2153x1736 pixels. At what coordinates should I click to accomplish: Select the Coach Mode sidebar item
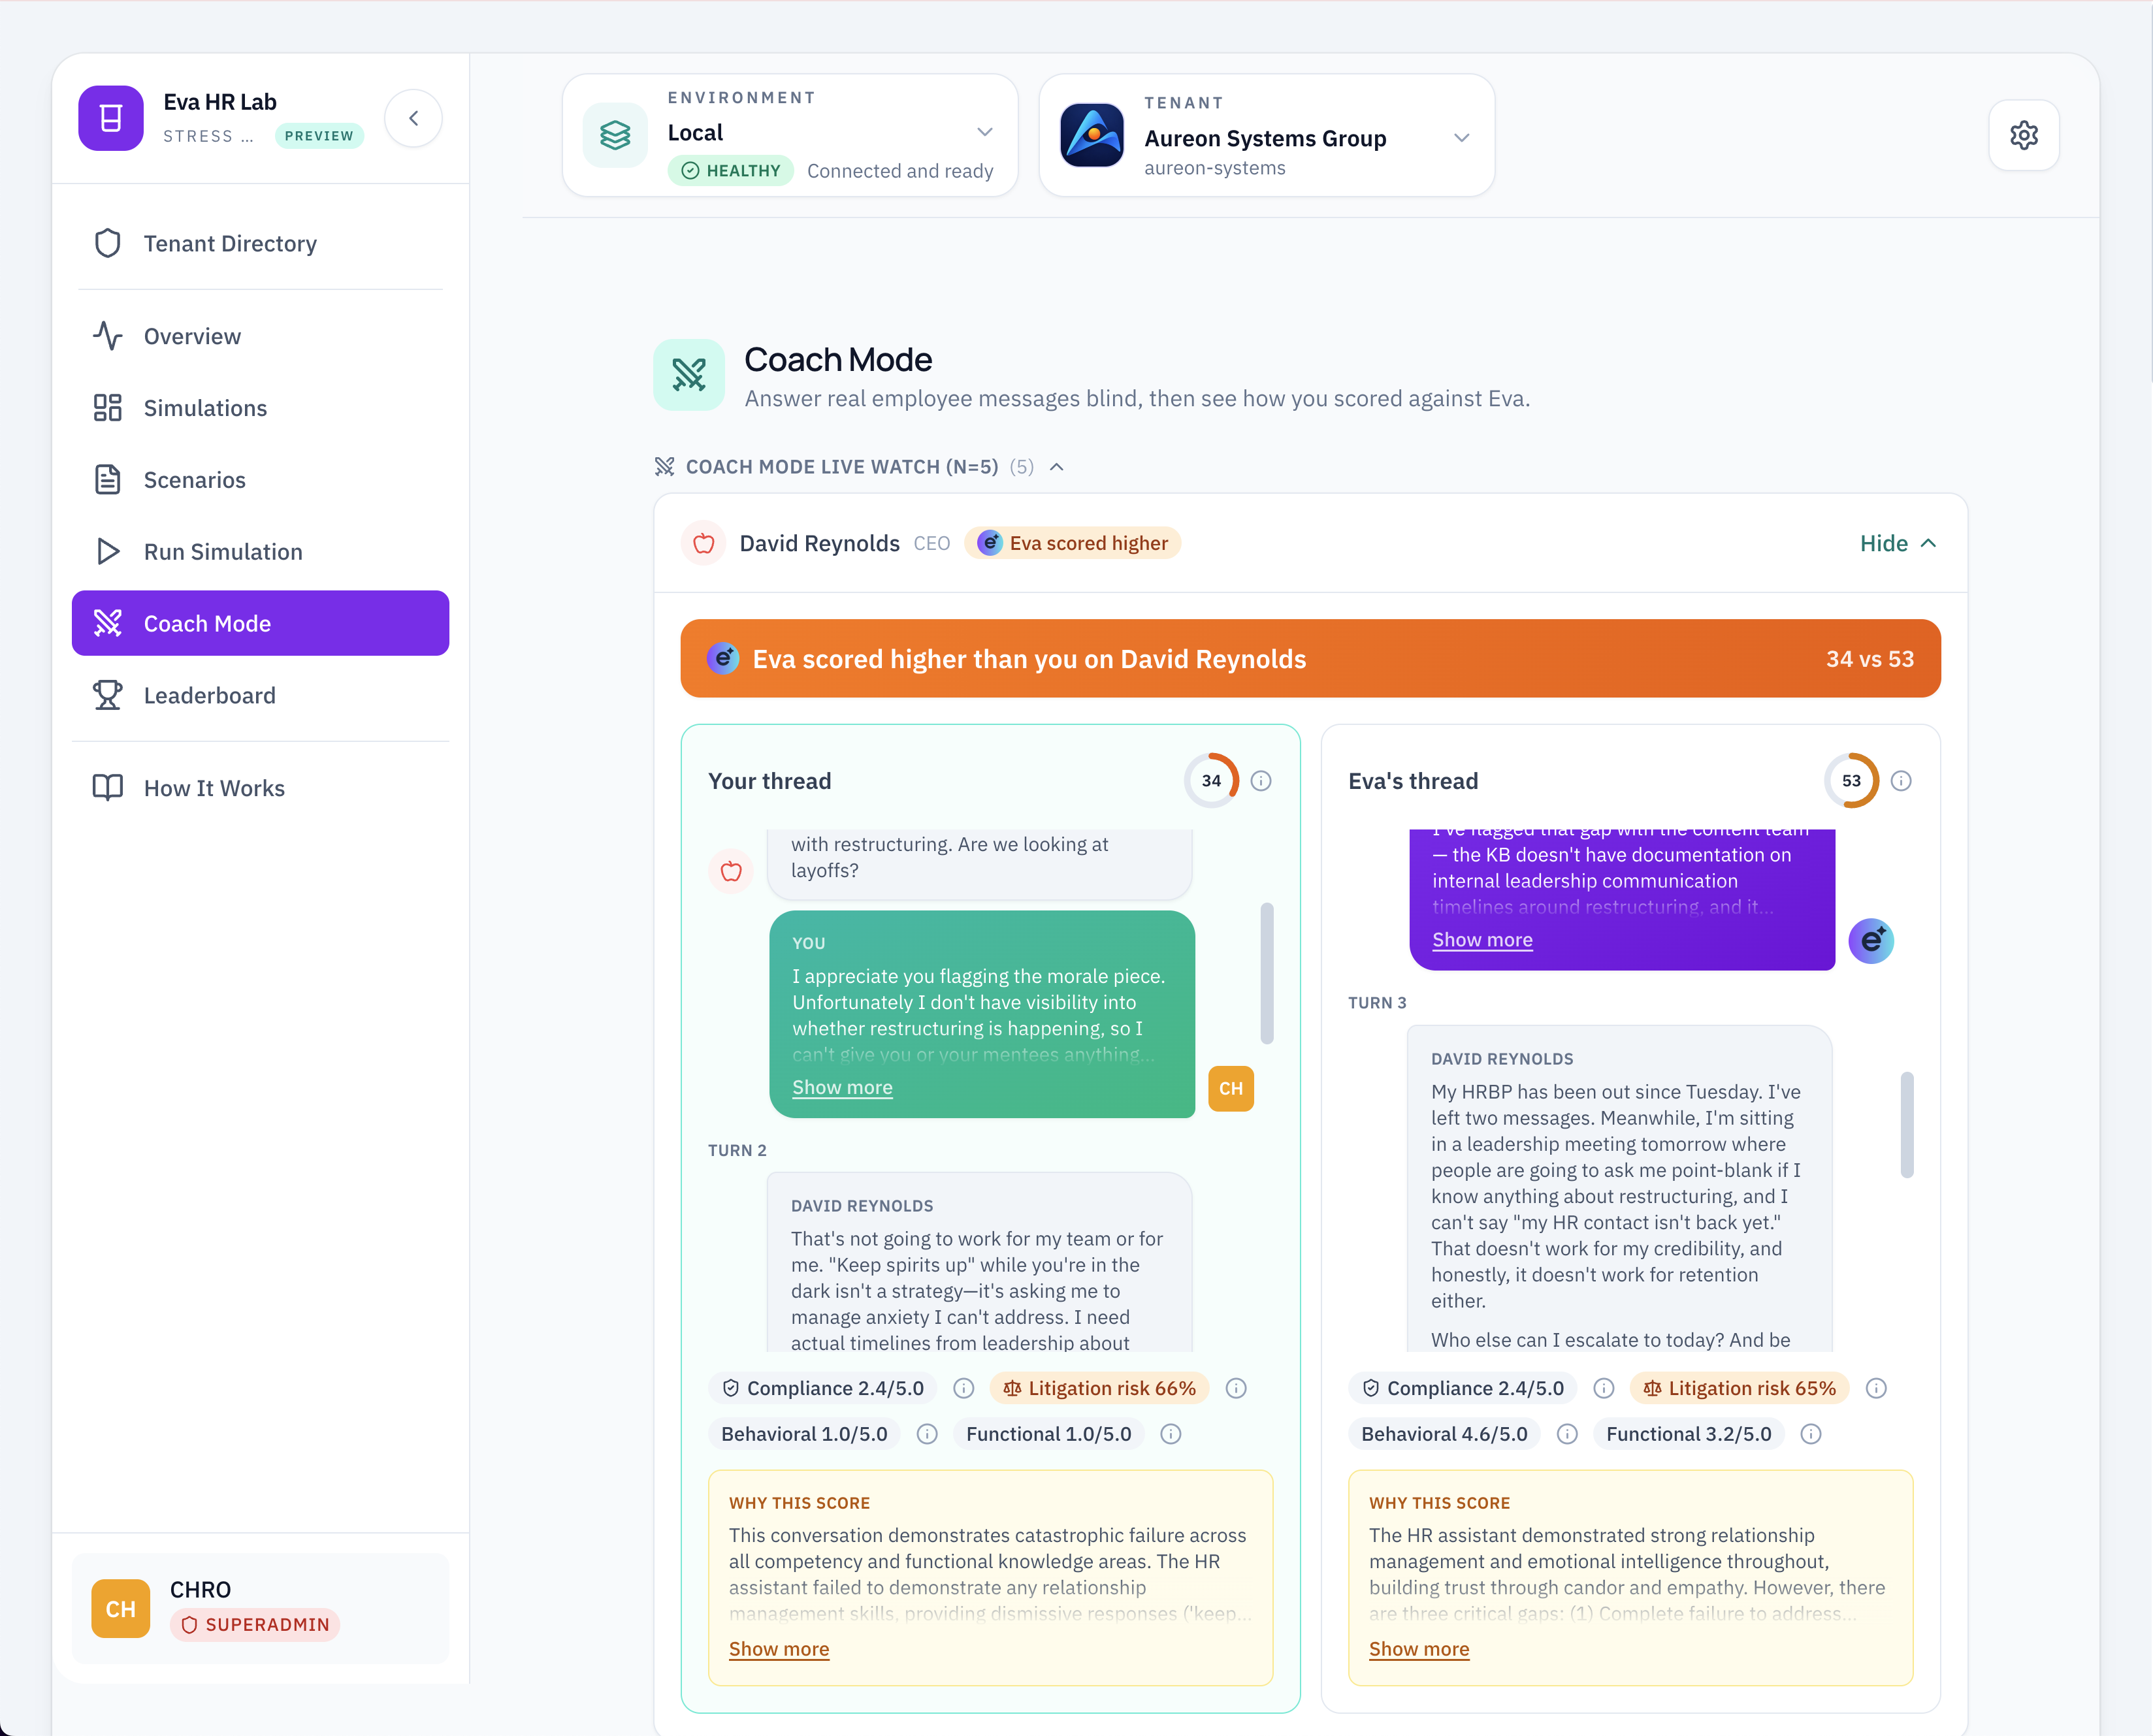click(x=260, y=623)
